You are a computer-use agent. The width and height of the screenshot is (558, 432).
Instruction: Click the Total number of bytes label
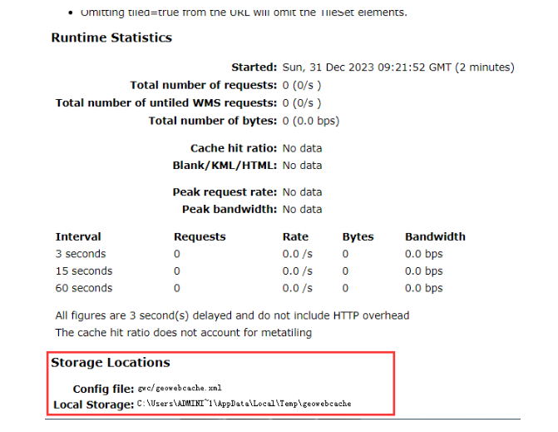(x=212, y=121)
